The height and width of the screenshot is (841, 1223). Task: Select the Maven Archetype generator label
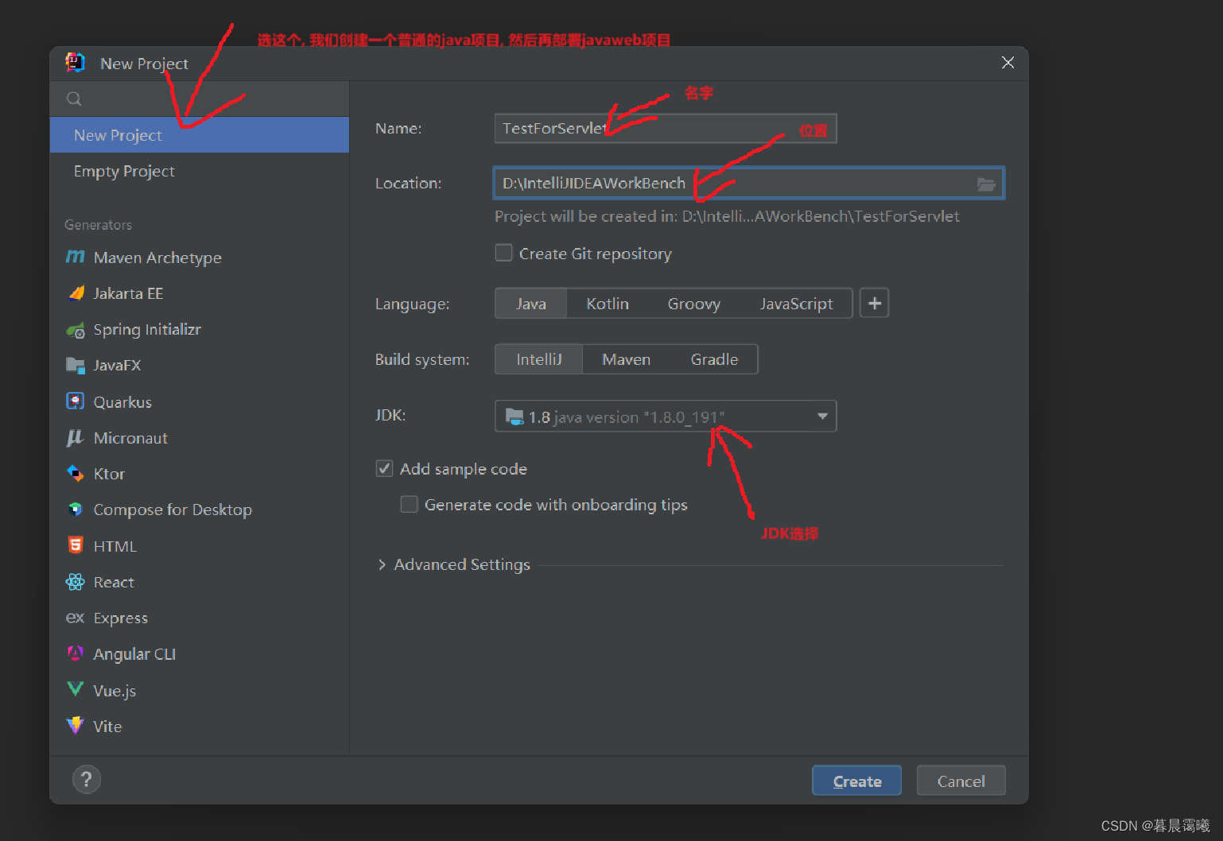tap(157, 258)
